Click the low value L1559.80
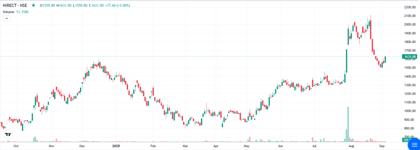The height and width of the screenshot is (150, 420). pos(80,5)
